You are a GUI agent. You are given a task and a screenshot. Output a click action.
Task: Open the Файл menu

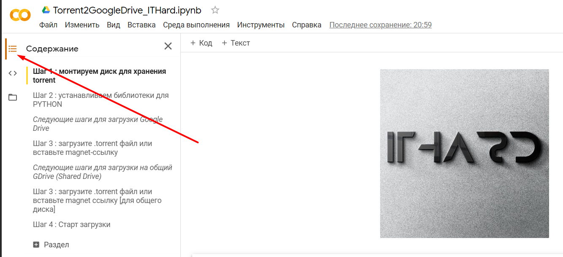coord(48,25)
